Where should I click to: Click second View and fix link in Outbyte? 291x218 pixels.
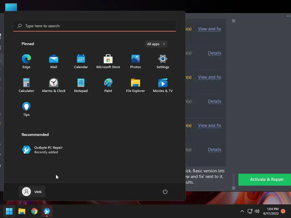click(x=209, y=77)
